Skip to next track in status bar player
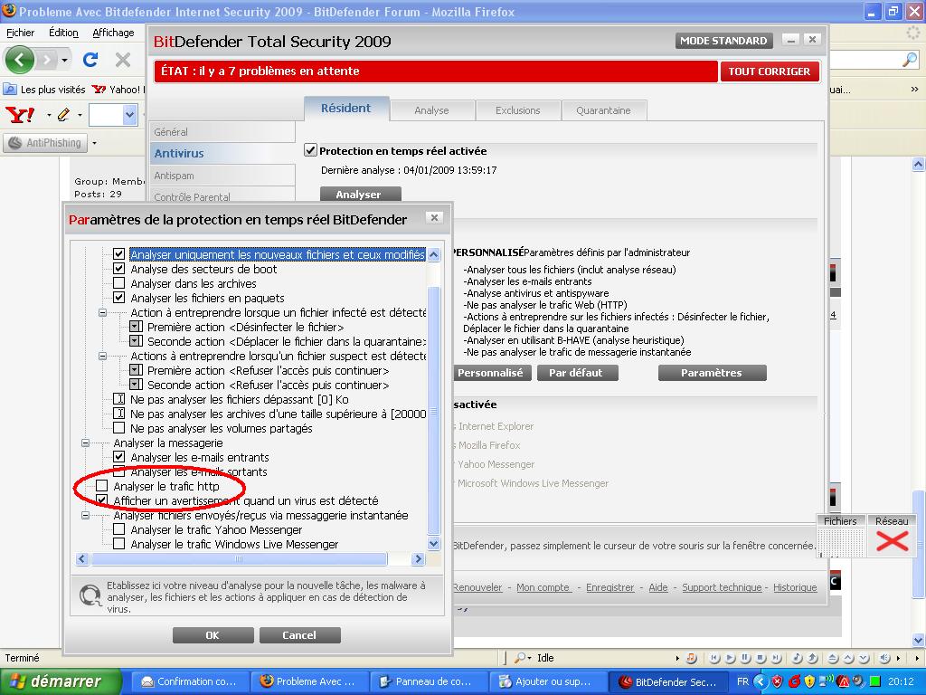Viewport: 926px width, 695px height. coord(776,658)
